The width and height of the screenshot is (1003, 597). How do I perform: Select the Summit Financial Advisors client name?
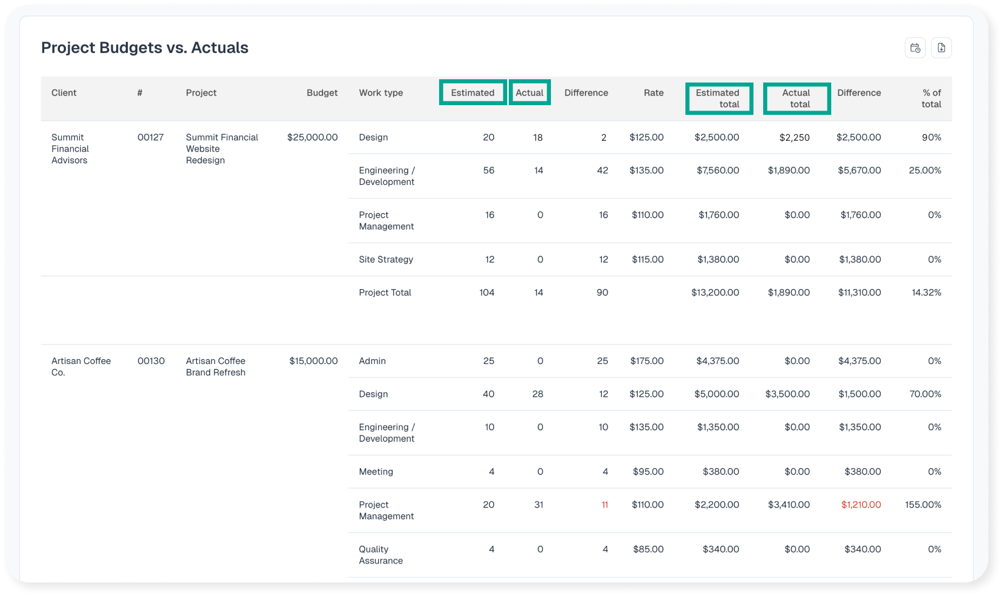[70, 149]
